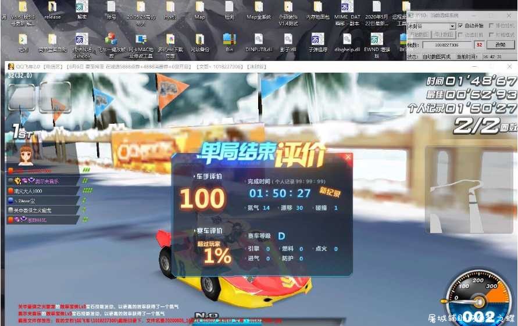Click the 个人记录 01'50'27 line
The width and height of the screenshot is (518, 326).
click(462, 108)
